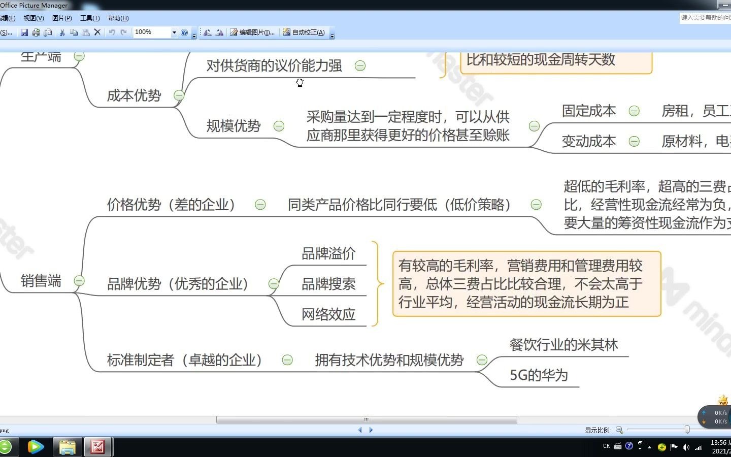Click the Undo arrow icon

tap(112, 32)
